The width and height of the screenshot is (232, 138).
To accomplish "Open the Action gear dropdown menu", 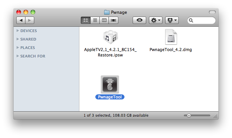I will tap(156, 20).
